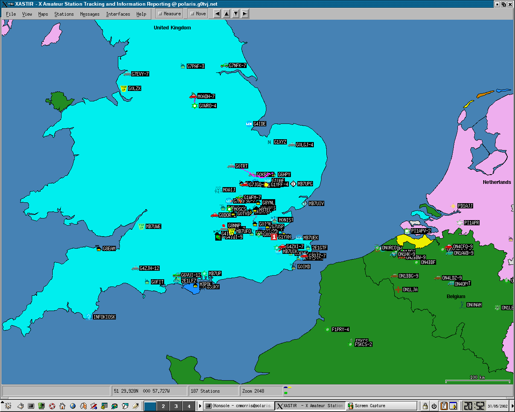Screen dimensions: 515x412
Task: Pan the map left with arrow button
Action: pyautogui.click(x=217, y=14)
